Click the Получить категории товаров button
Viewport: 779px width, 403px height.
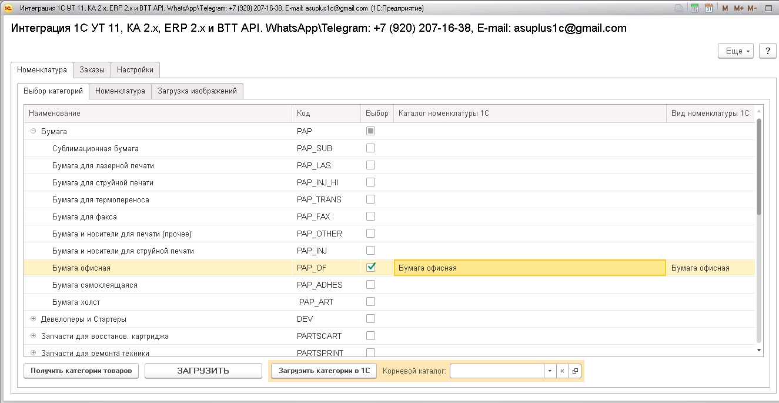pos(81,371)
